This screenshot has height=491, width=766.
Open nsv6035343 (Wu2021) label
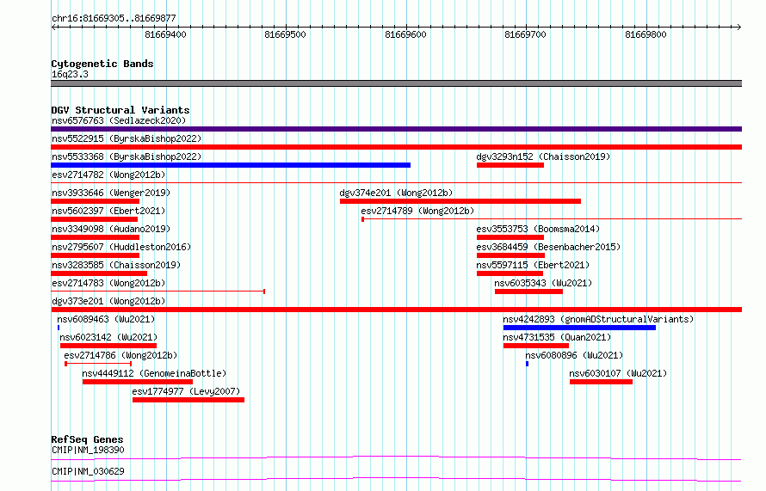click(543, 283)
